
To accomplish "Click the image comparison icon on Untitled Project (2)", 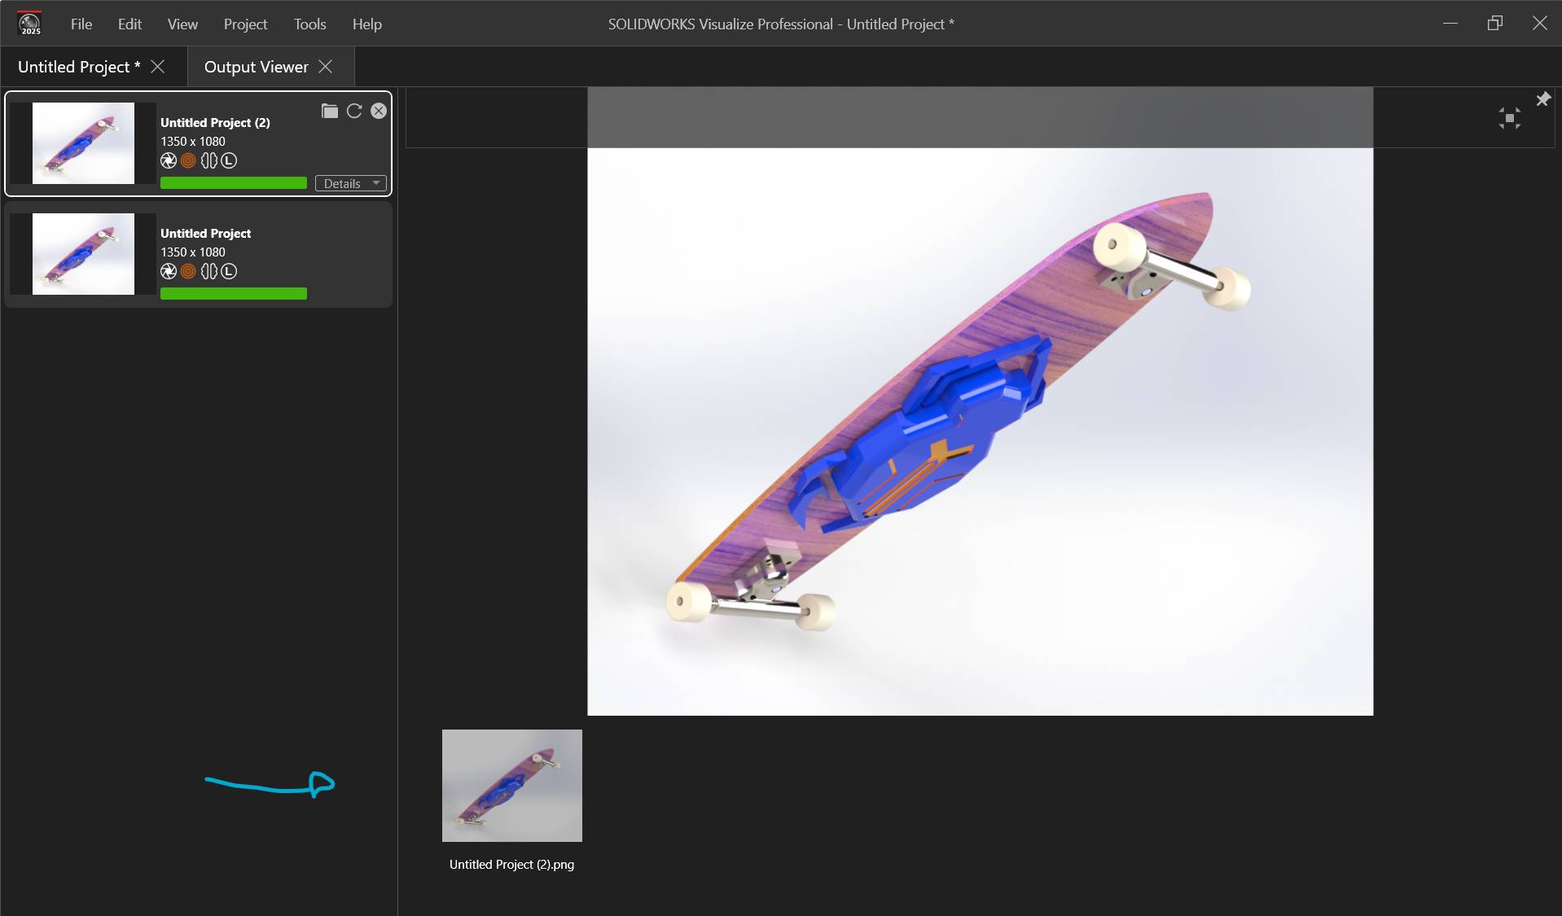I will (209, 161).
